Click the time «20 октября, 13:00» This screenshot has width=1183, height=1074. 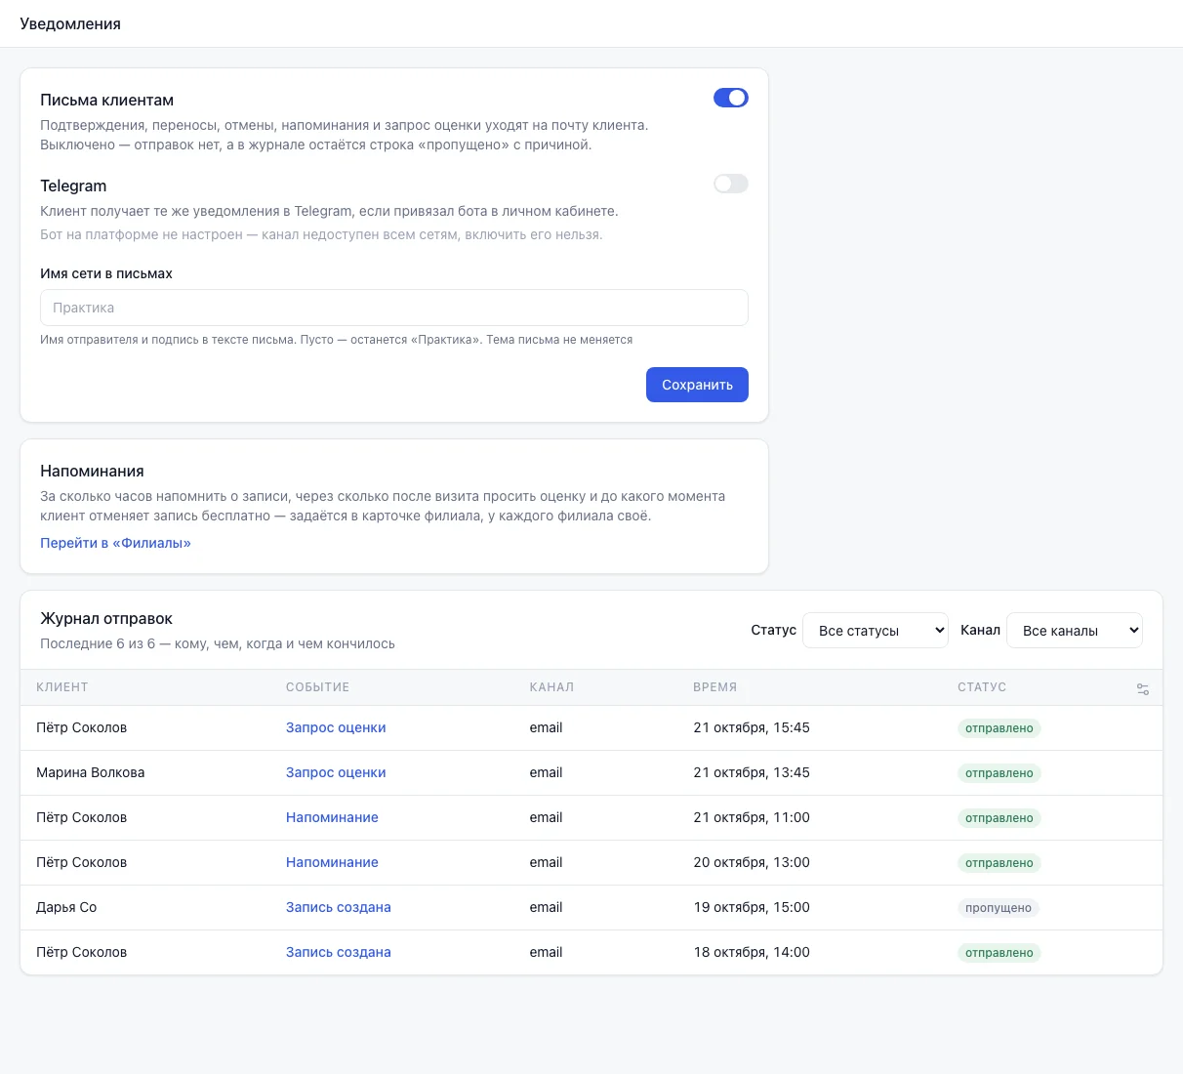coord(752,862)
